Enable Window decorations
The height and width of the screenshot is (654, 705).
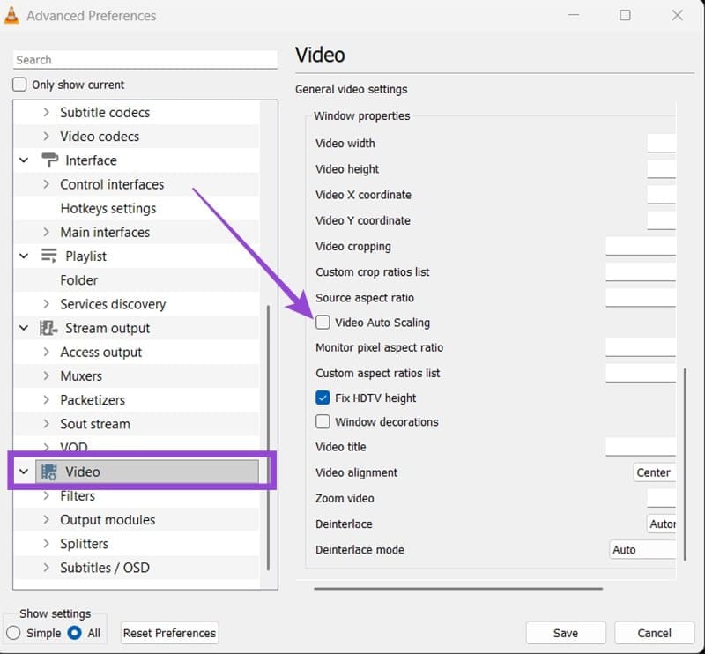point(323,421)
